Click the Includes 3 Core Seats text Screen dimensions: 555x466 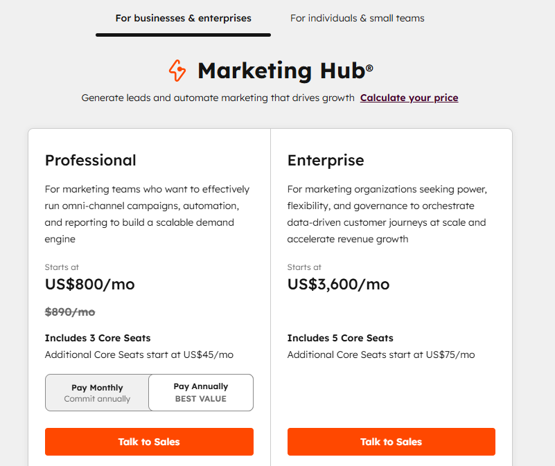[98, 338]
